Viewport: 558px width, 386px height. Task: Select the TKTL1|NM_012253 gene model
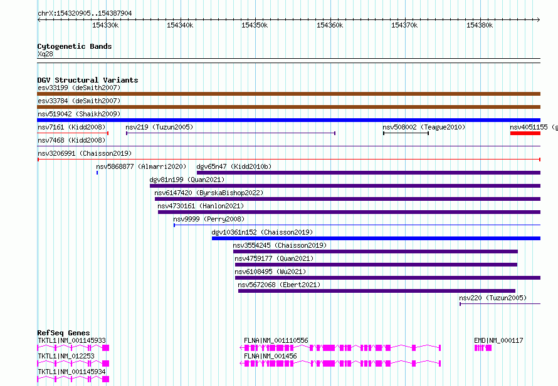[73, 363]
